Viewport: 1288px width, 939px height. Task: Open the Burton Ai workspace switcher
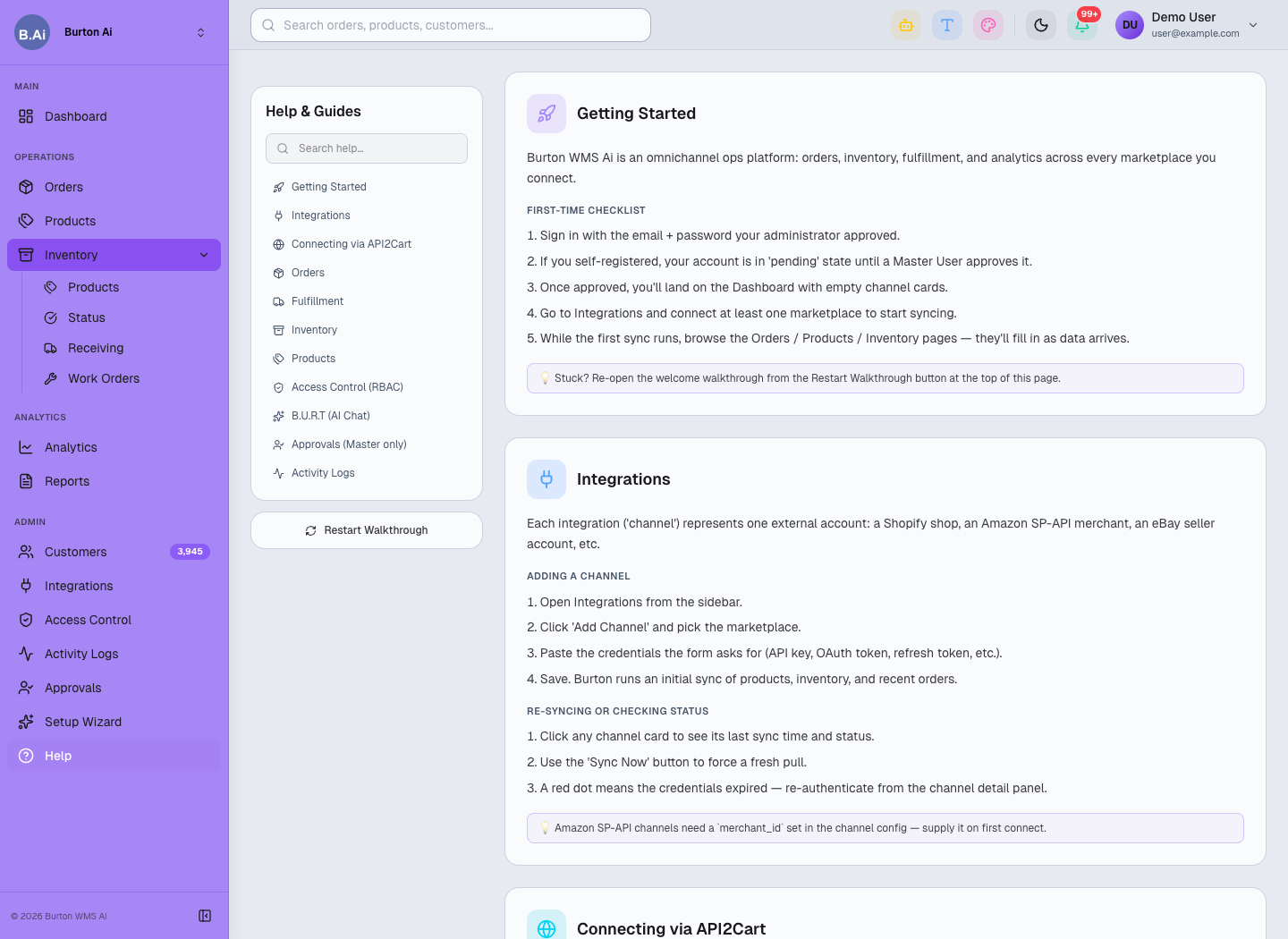[x=200, y=32]
